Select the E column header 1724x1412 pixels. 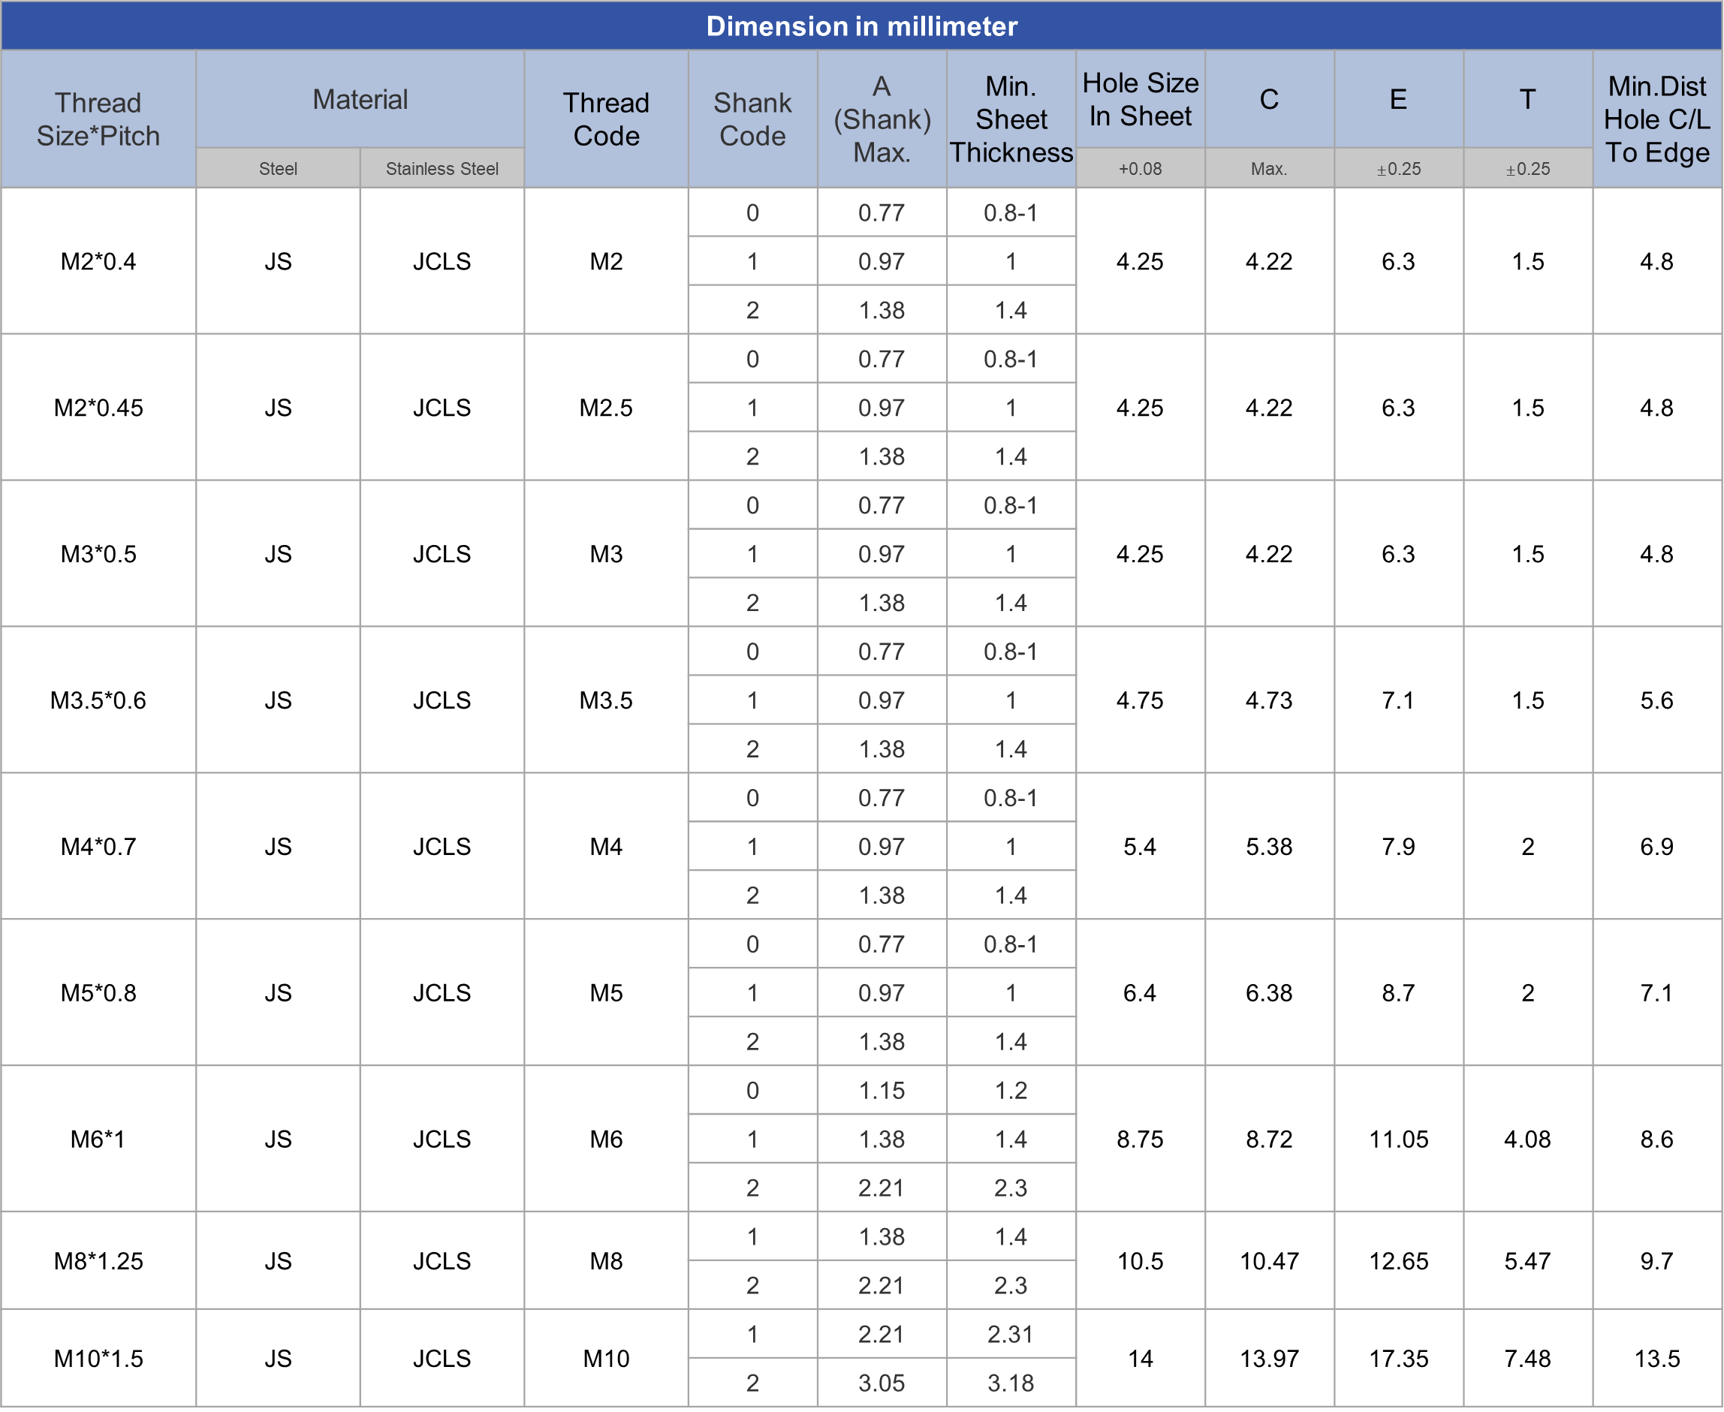[x=1398, y=99]
